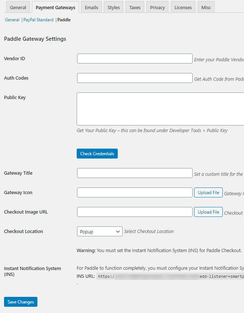Viewport: 244px width, 313px height.
Task: Switch to the Licenses tab
Action: (x=183, y=7)
